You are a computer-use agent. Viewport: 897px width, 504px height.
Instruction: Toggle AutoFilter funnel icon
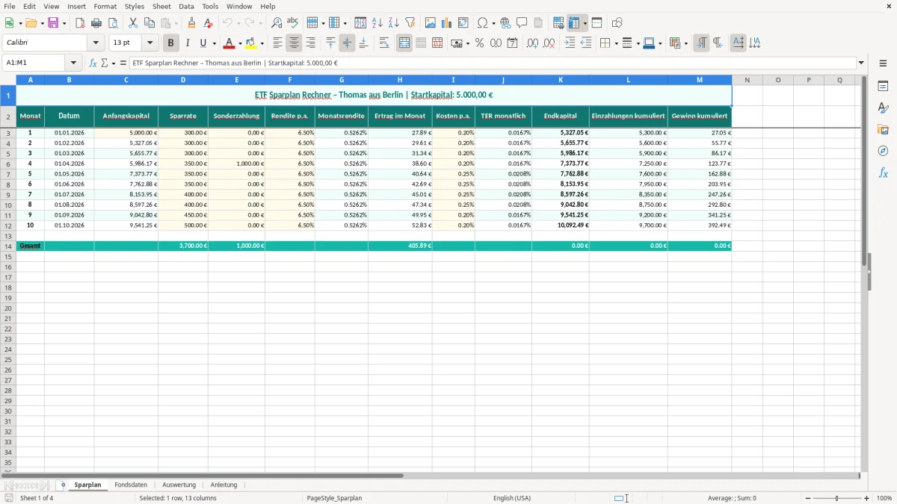(410, 23)
